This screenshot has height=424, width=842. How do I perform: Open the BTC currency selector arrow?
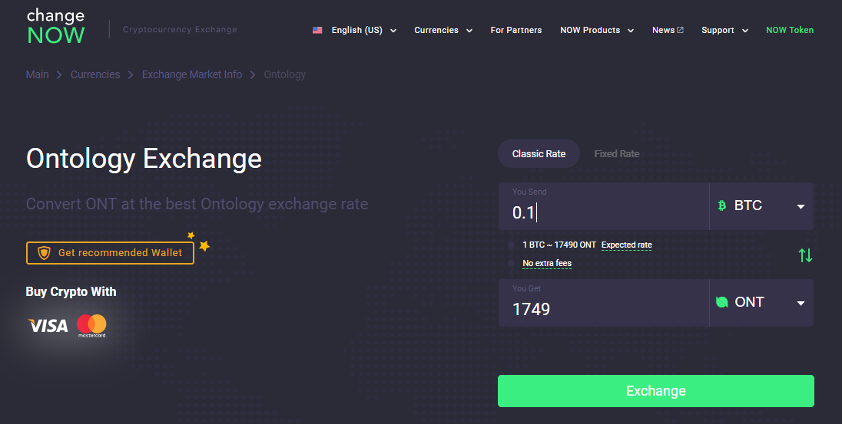(801, 206)
